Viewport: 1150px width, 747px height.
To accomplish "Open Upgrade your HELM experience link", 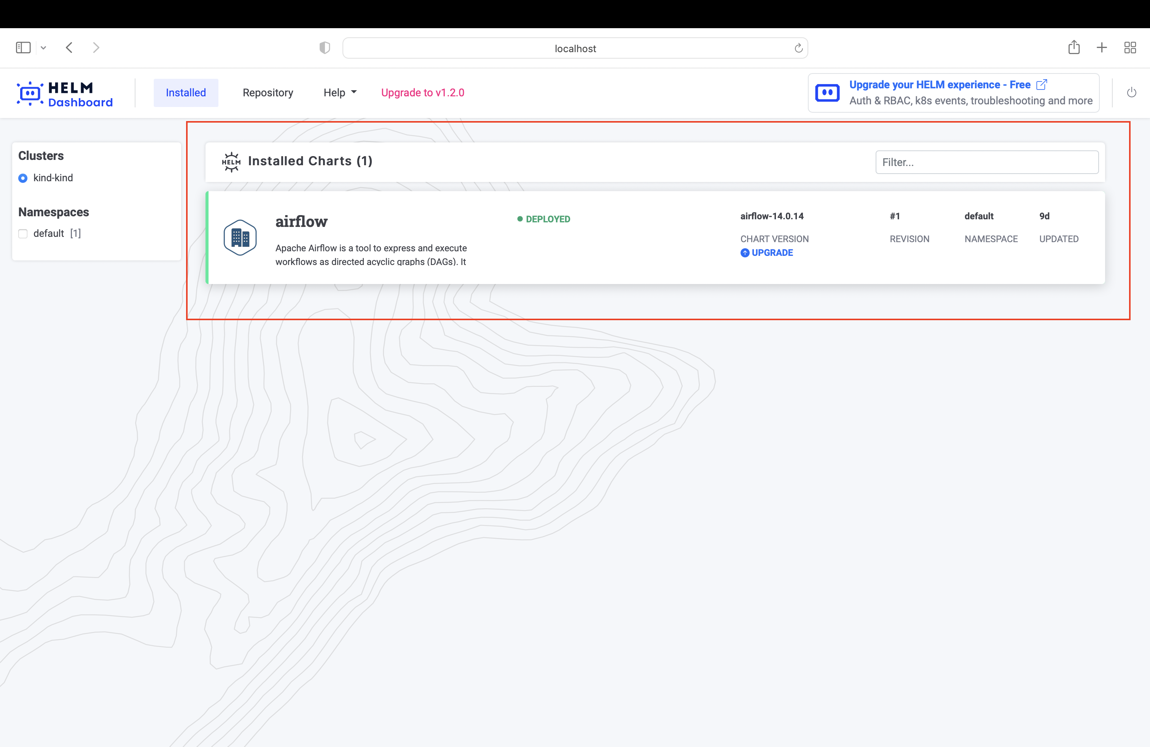I will pos(939,85).
